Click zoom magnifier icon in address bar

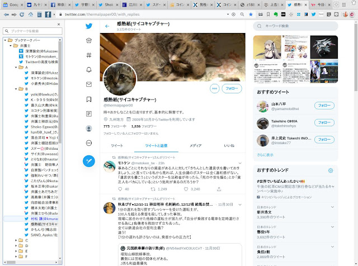[x=242, y=15]
